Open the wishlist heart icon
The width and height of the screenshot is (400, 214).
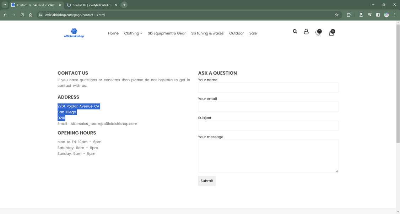(x=318, y=32)
